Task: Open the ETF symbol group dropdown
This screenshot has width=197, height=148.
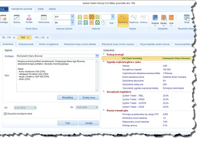Action: (72, 17)
